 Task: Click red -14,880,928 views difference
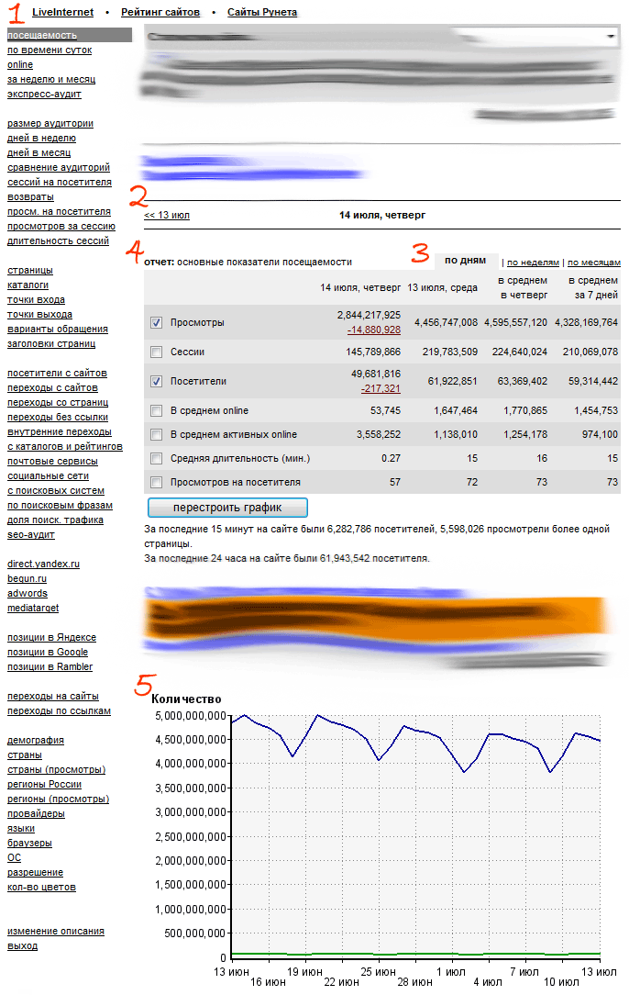pos(374,330)
